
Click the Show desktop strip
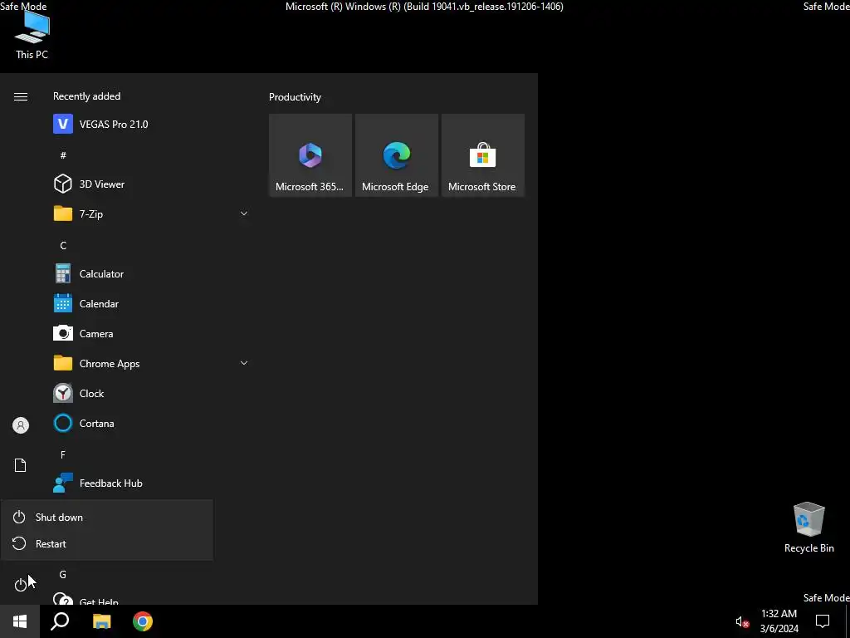(x=848, y=621)
